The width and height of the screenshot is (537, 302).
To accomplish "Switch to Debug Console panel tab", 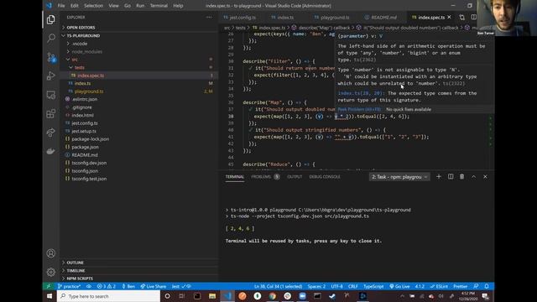I will pyautogui.click(x=325, y=177).
